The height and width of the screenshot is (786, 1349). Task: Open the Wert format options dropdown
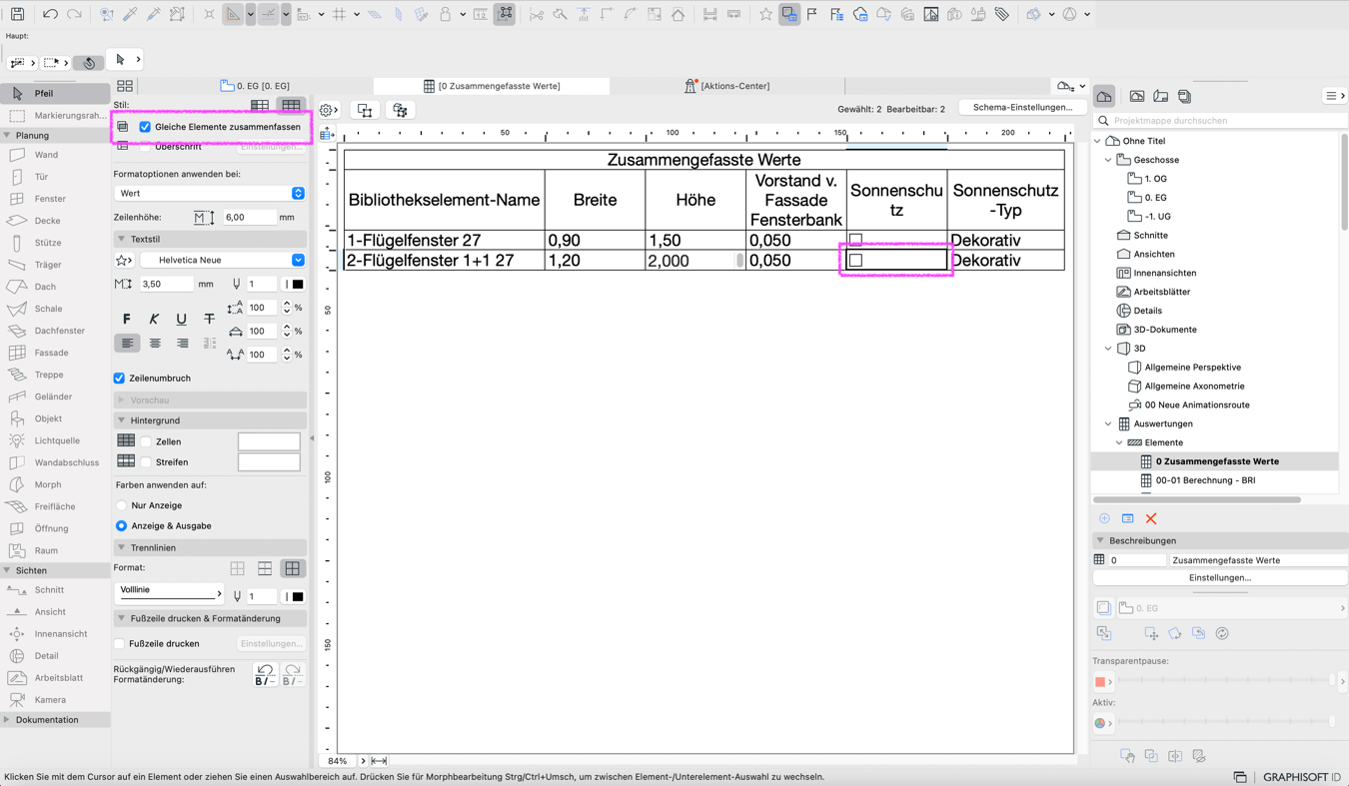[210, 193]
